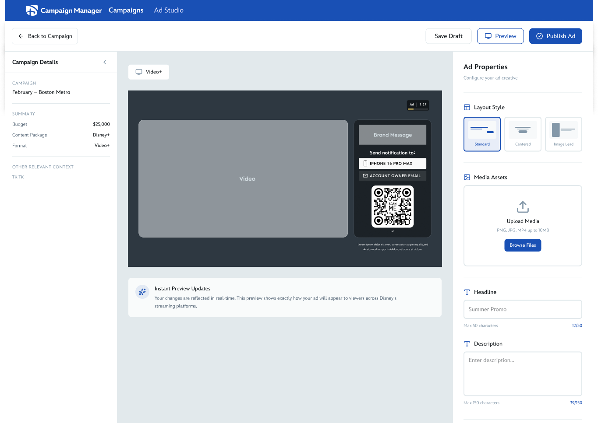Click the Scan Me QR code
Viewport: 598px width, 423px height.
click(393, 207)
